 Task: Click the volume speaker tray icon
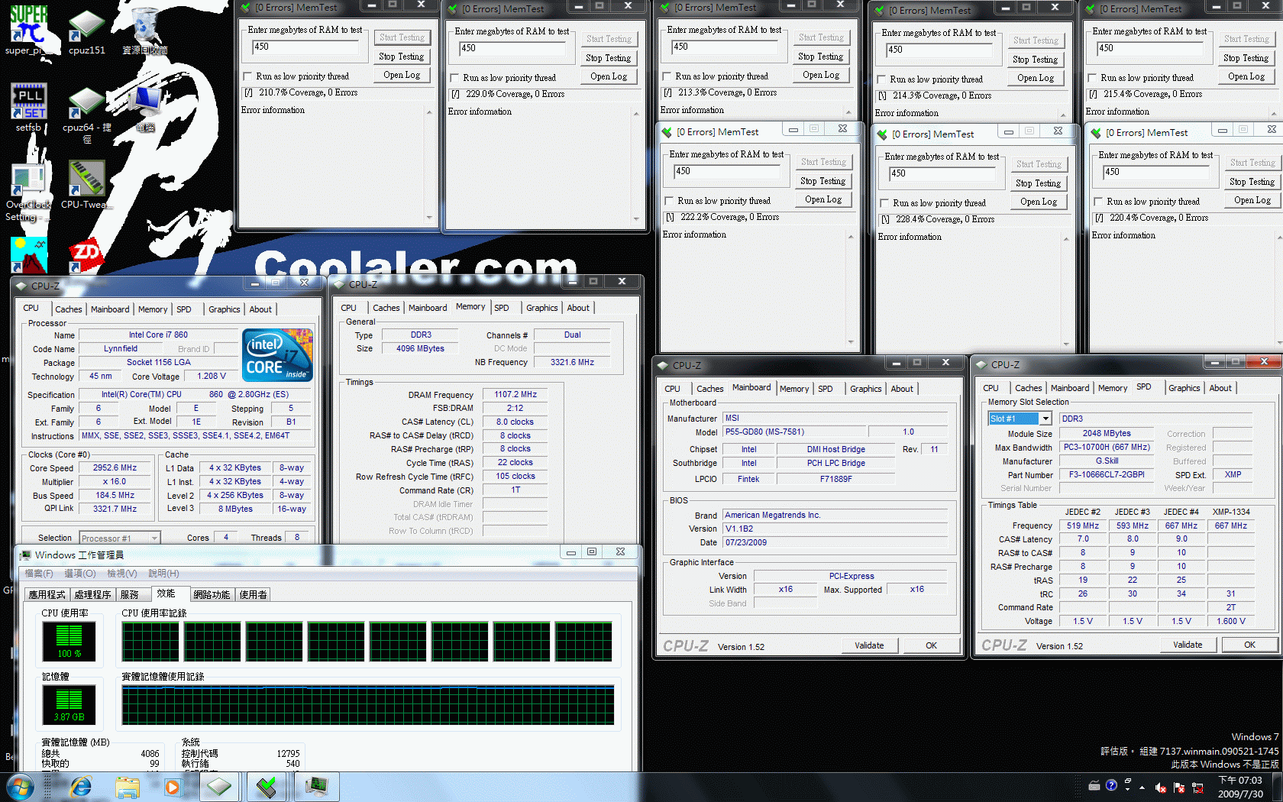(1160, 787)
